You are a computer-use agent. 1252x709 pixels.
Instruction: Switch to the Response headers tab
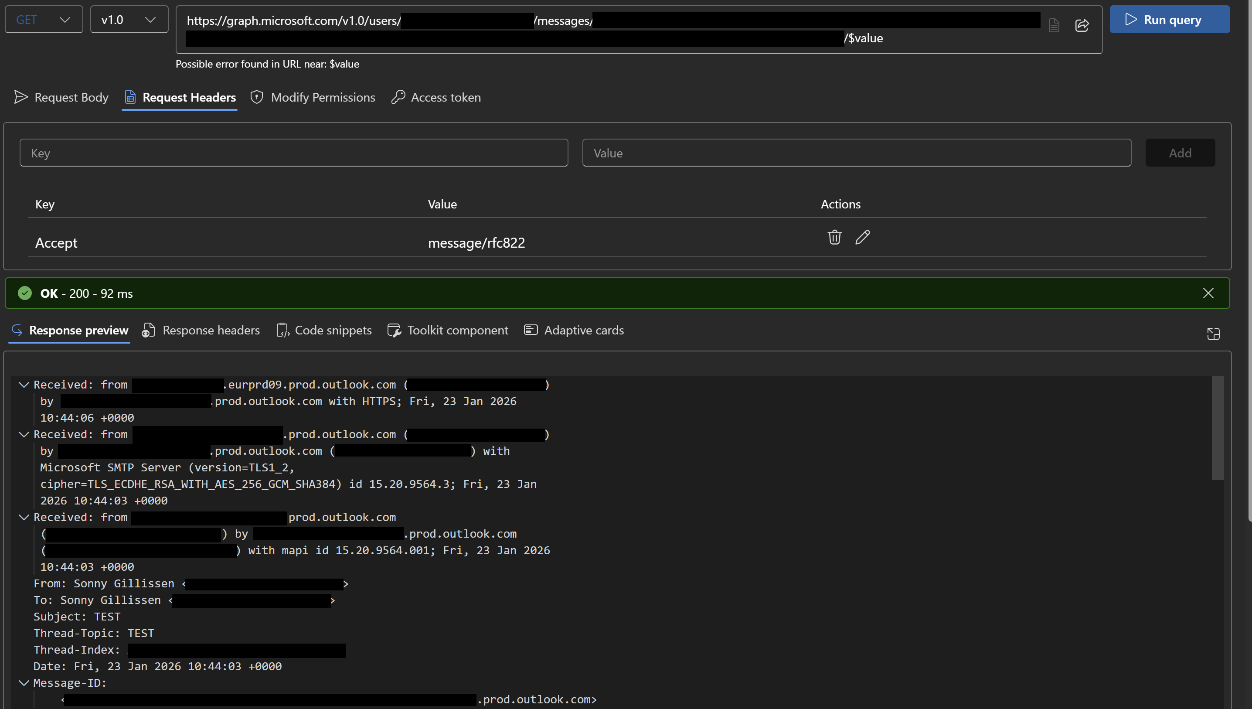201,330
